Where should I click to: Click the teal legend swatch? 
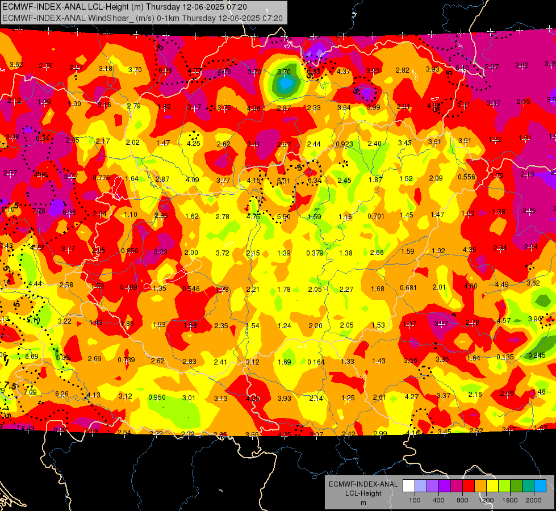click(x=528, y=485)
